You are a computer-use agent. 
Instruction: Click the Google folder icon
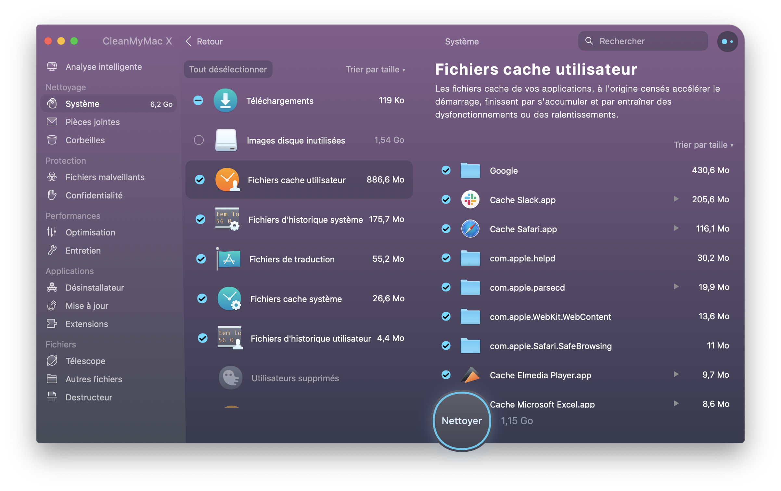click(470, 170)
